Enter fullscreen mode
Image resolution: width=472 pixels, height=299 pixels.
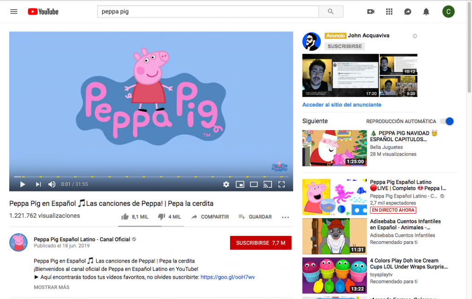click(x=282, y=185)
